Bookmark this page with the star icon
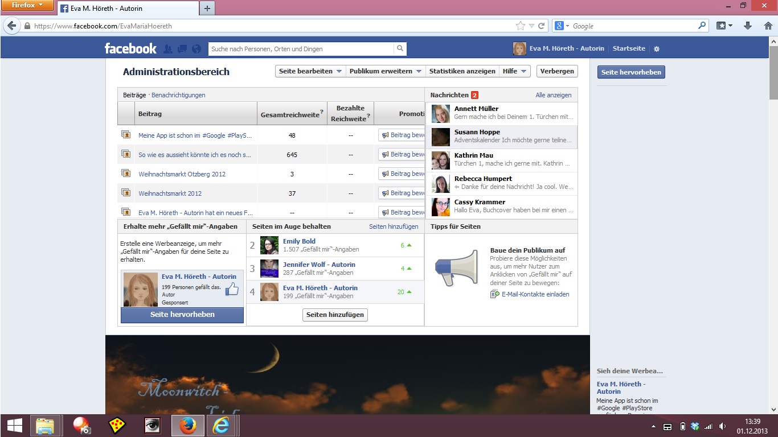The height and width of the screenshot is (437, 778). [520, 26]
